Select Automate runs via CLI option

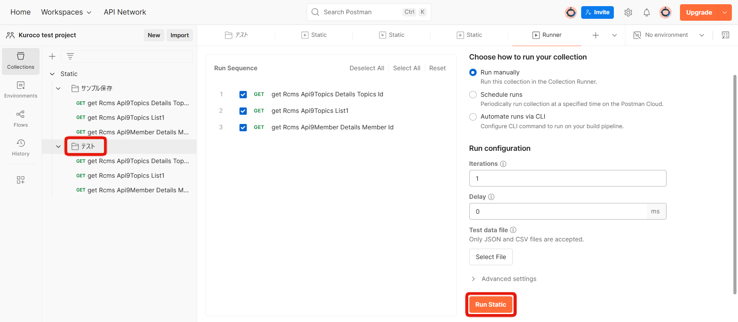click(x=473, y=117)
